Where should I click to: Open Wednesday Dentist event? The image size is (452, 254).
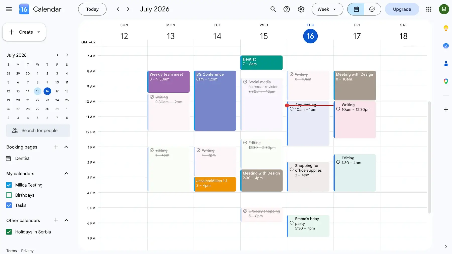click(x=261, y=63)
